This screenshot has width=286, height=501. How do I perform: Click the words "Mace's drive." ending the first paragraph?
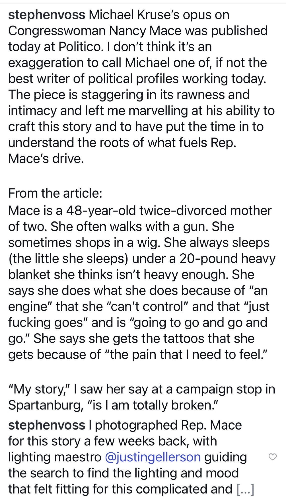coord(46,159)
